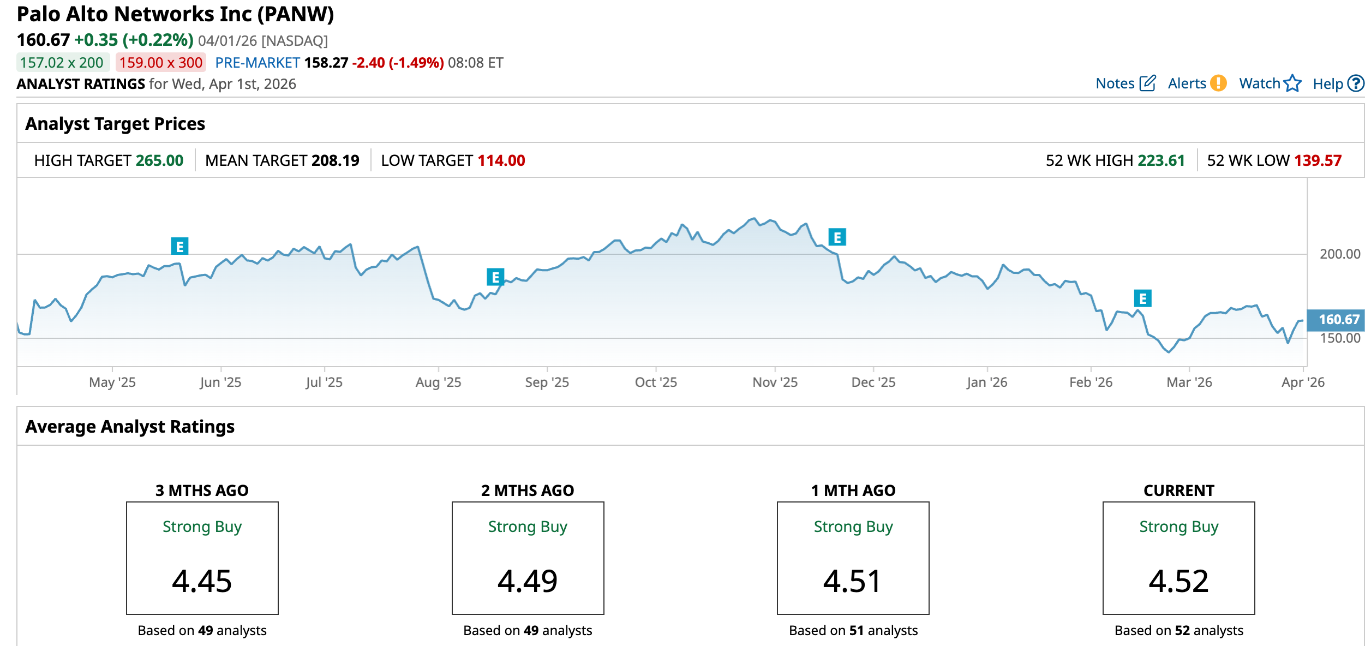The image size is (1365, 646).
Task: Click earnings marker E near Feb '26
Action: click(1142, 298)
